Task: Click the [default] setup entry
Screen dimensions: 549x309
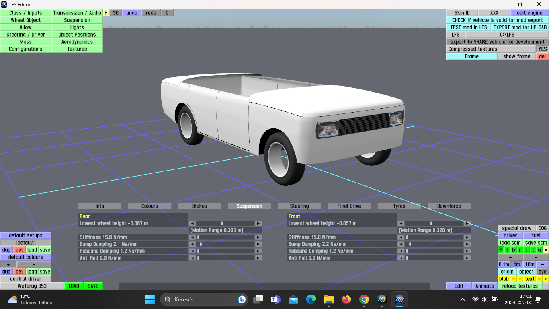Action: point(26,243)
